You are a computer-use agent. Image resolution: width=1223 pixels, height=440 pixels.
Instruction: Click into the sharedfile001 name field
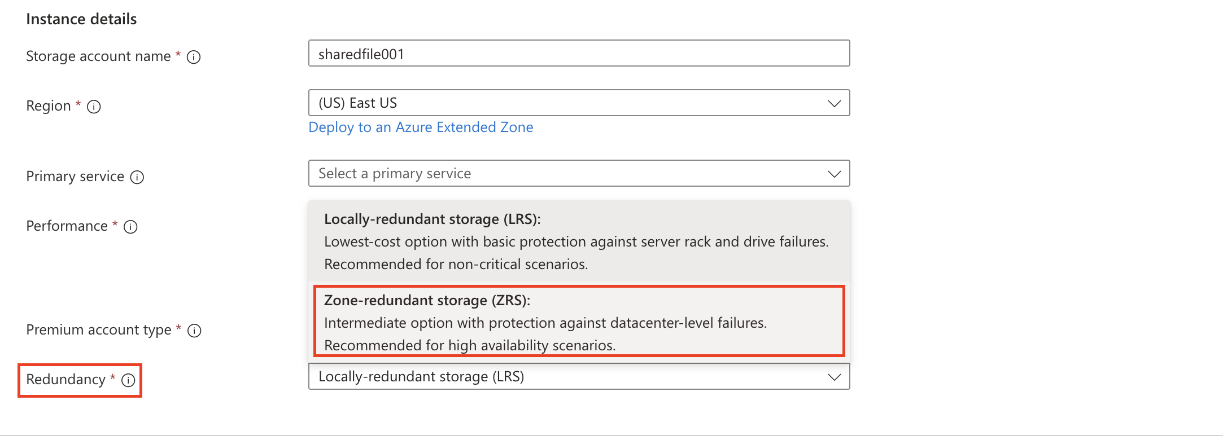[x=579, y=53]
